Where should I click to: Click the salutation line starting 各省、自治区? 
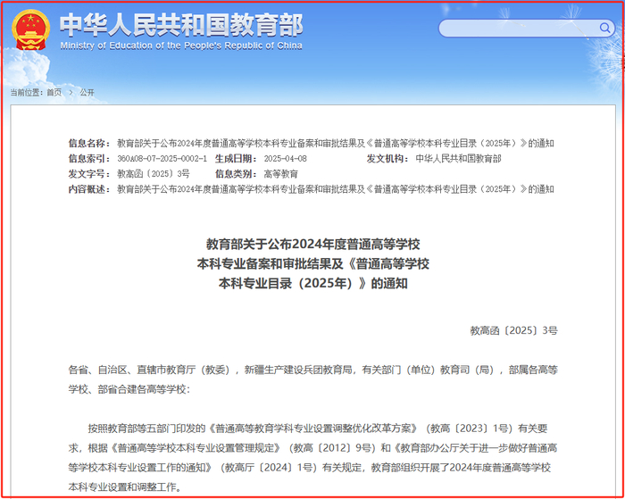[312, 370]
